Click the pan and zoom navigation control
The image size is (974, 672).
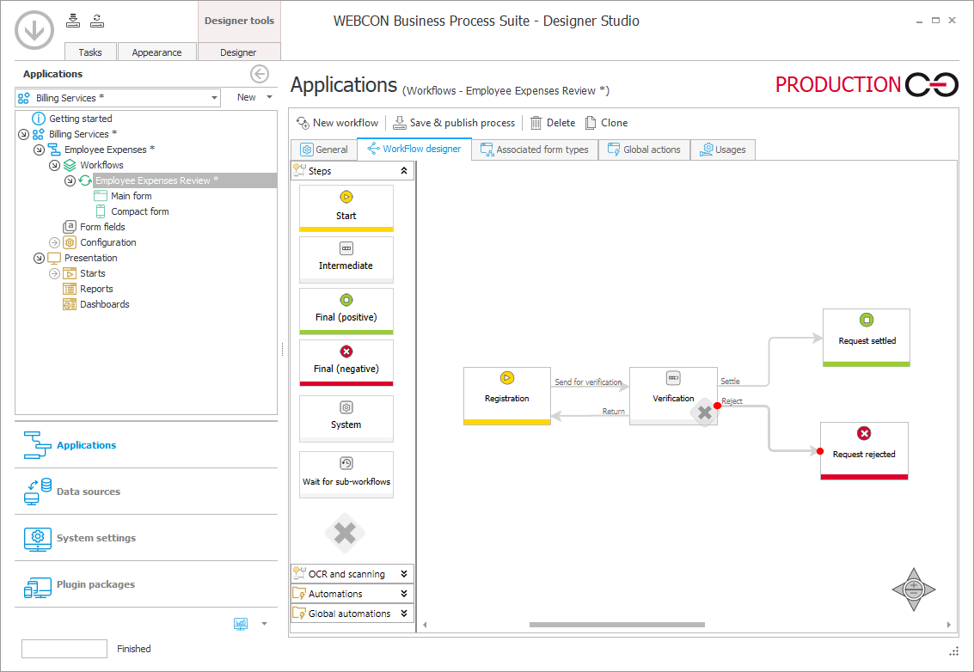[914, 589]
